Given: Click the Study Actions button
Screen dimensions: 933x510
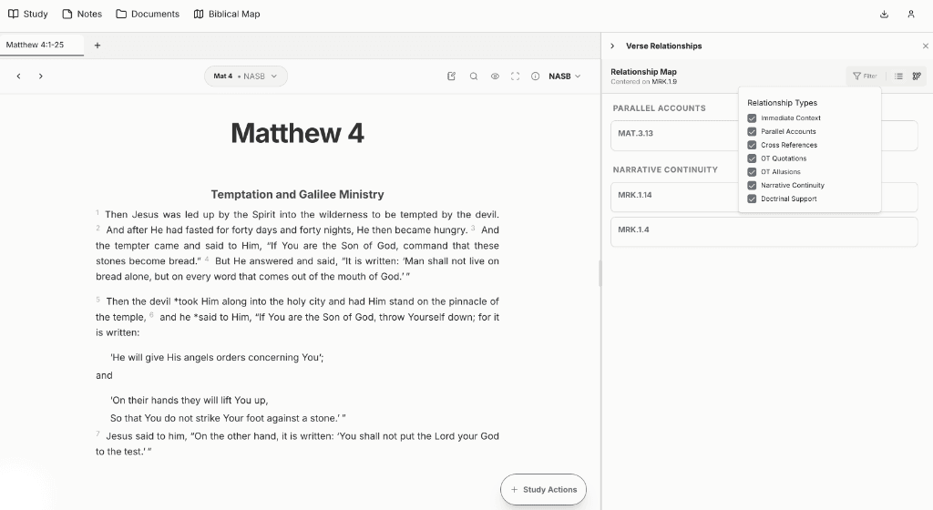Looking at the screenshot, I should (x=543, y=490).
